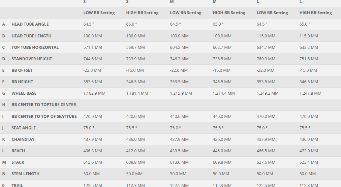Click the SEAT ANGLE row label
This screenshot has height=187, width=341.
tap(24, 128)
